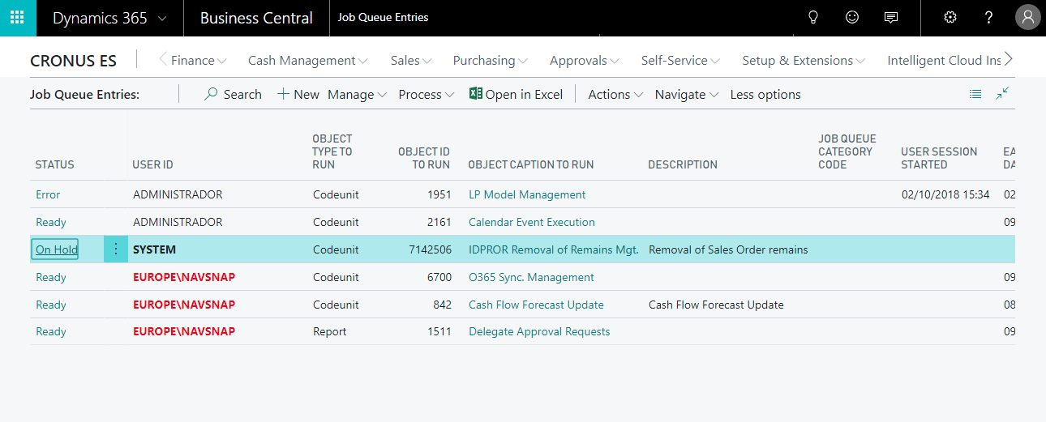Image resolution: width=1046 pixels, height=422 pixels.
Task: Collapse the page with the arrows icon
Action: (x=1002, y=94)
